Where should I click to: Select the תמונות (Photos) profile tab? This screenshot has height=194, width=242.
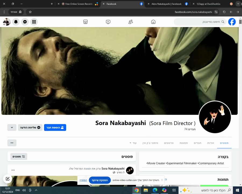tap(184, 143)
